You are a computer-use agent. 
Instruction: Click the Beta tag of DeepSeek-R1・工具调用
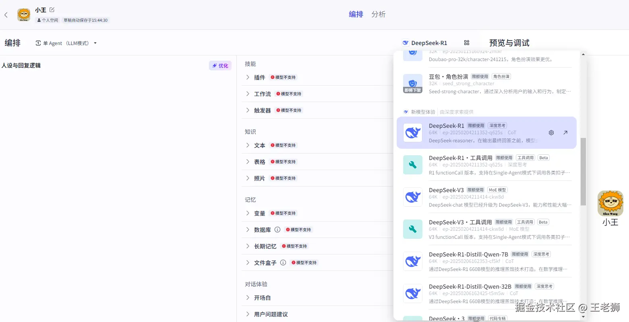(544, 158)
